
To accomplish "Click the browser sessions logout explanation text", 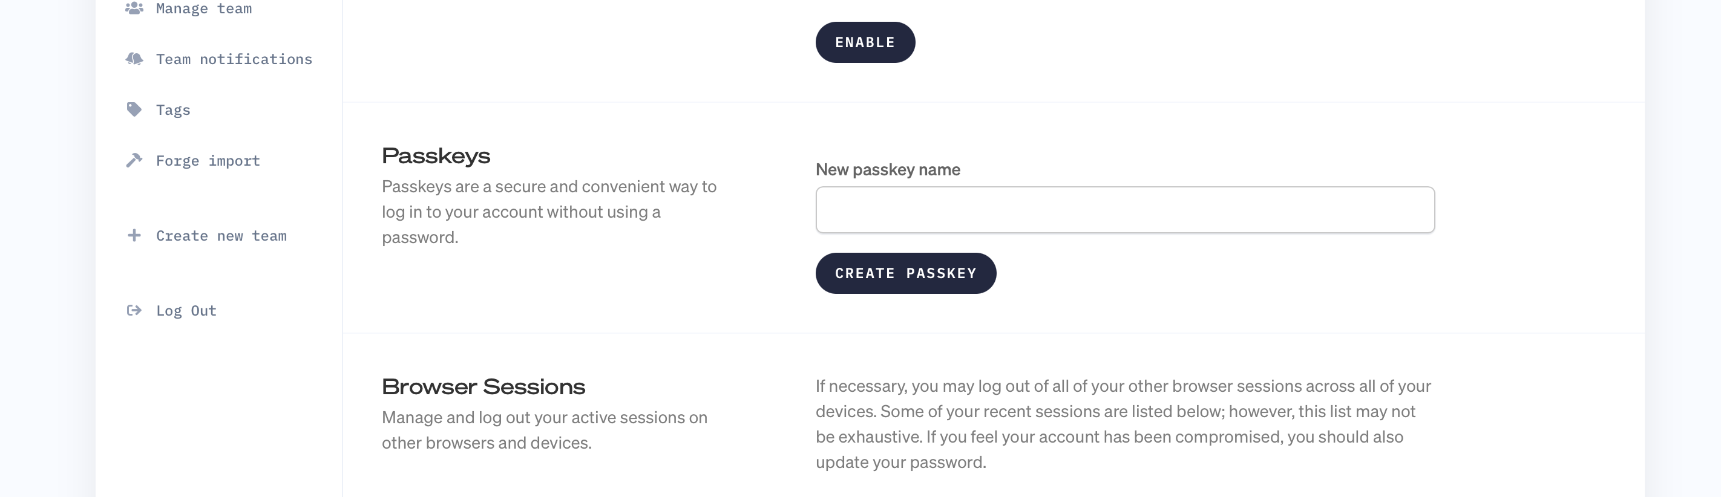I will [x=1123, y=424].
